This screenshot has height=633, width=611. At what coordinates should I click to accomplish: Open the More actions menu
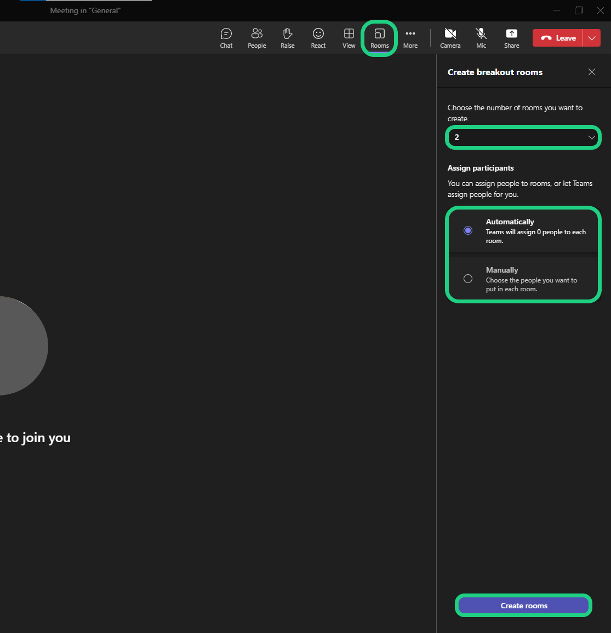(x=410, y=38)
